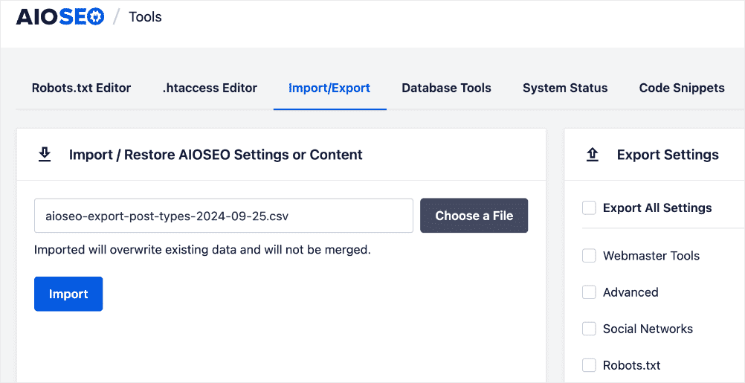
Task: Click the Tools breadcrumb title
Action: 146,17
